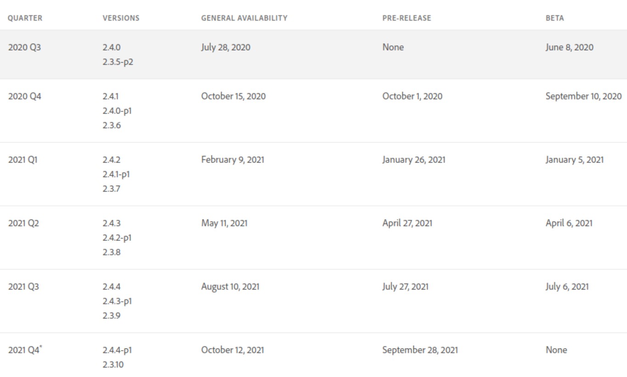Click the GENERAL AVAILABILITY column header
The image size is (627, 377).
point(244,18)
